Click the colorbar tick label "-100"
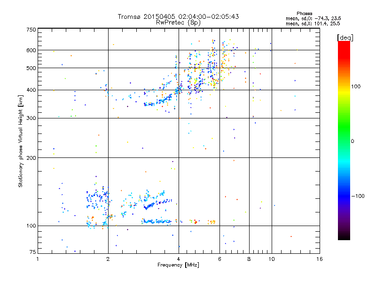 [358, 196]
